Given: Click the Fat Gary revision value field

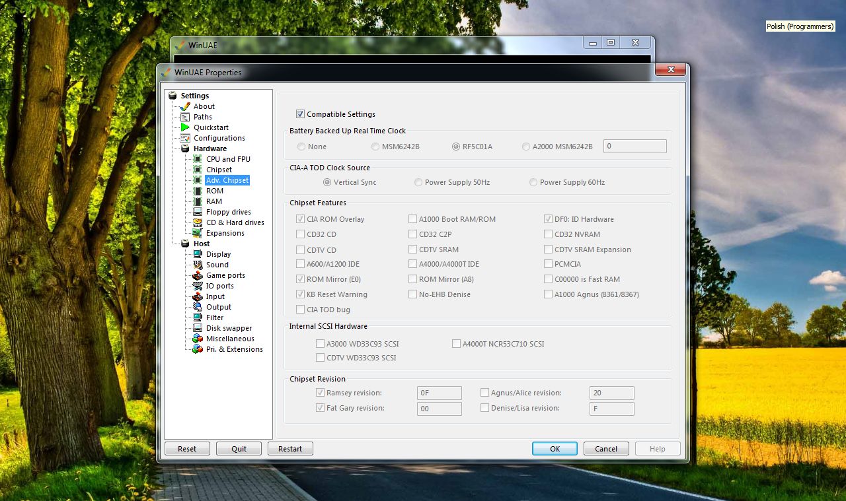Looking at the screenshot, I should (440, 409).
